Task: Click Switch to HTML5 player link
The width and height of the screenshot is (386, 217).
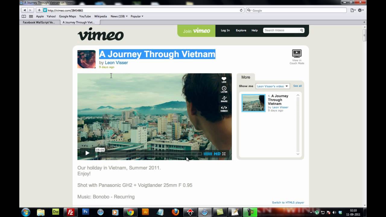Action: click(288, 203)
